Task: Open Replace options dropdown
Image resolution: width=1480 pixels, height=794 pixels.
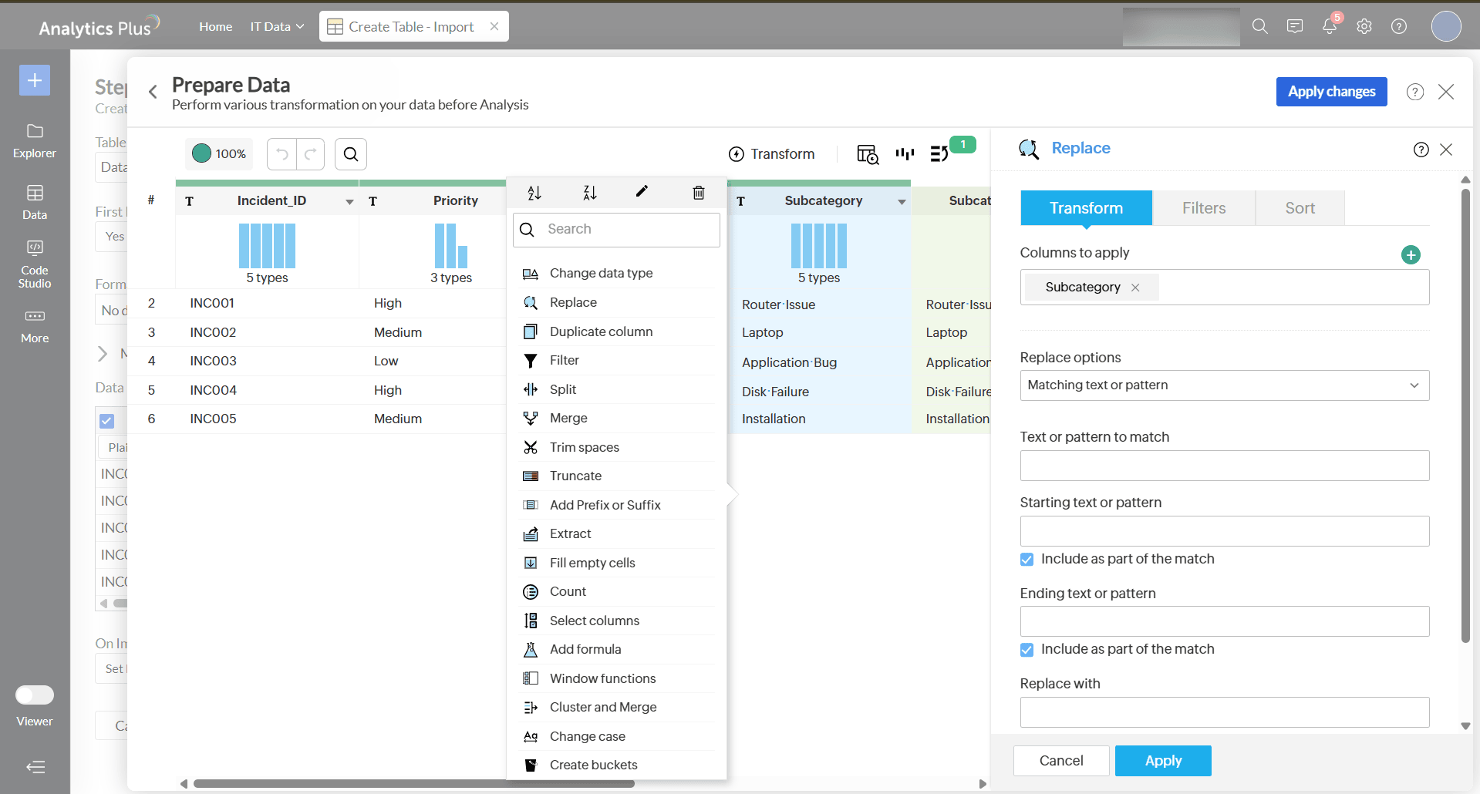Action: click(1224, 385)
